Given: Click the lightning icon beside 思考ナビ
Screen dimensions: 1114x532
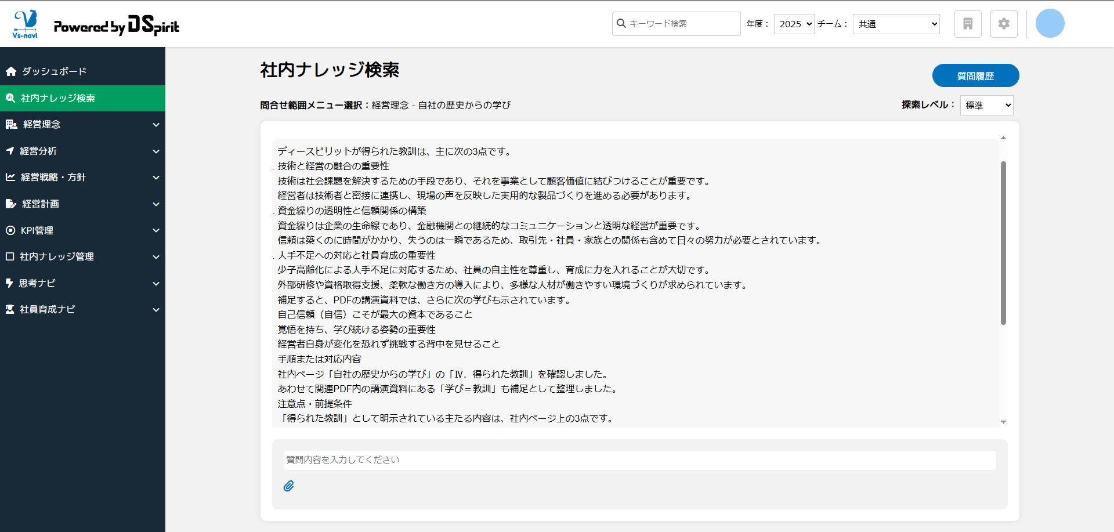Looking at the screenshot, I should 9,283.
